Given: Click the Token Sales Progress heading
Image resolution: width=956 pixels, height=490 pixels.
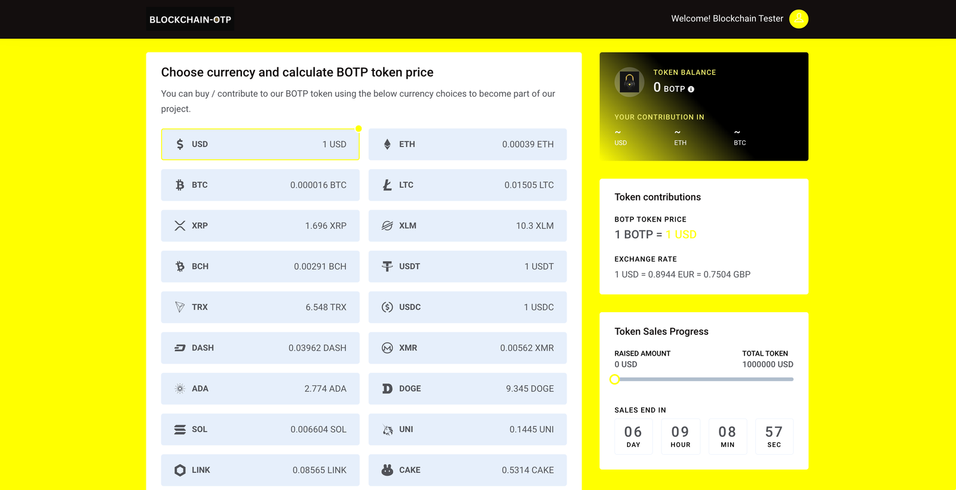Looking at the screenshot, I should [x=661, y=331].
